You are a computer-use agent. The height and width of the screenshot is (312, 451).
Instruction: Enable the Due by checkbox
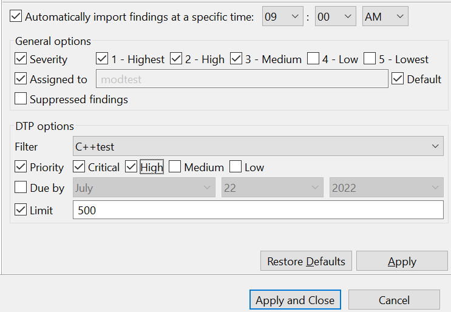(21, 187)
